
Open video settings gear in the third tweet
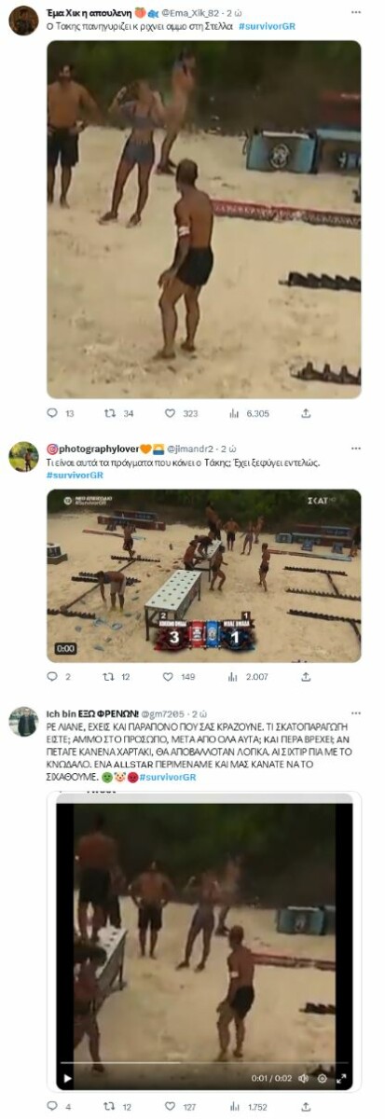coord(323,1078)
